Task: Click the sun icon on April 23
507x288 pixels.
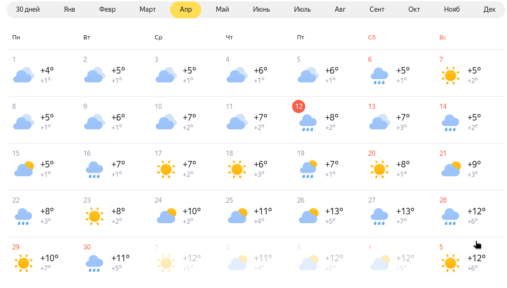Action: click(x=95, y=216)
